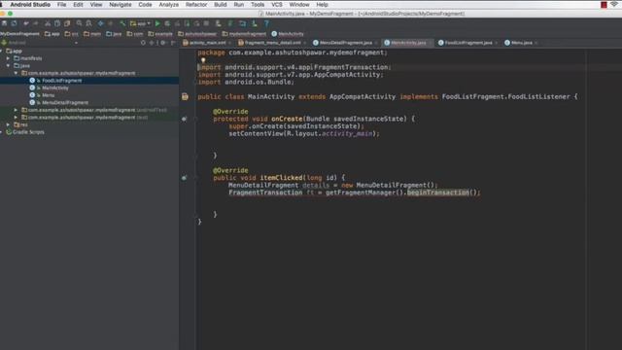622x350 pixels.
Task: Switch to the fragment_menu_detail.xml tab
Action: click(272, 43)
